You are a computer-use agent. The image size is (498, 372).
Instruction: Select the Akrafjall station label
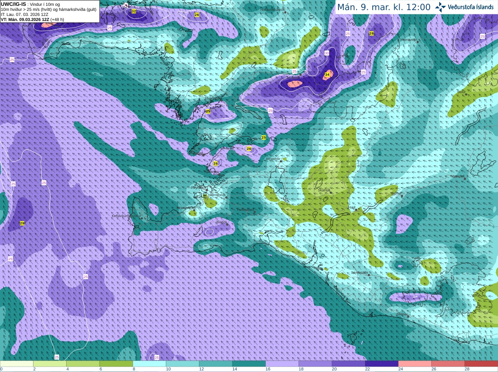click(197, 153)
